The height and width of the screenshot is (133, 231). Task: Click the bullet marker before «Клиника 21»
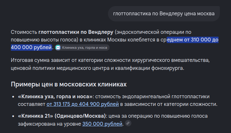pyautogui.click(x=13, y=116)
